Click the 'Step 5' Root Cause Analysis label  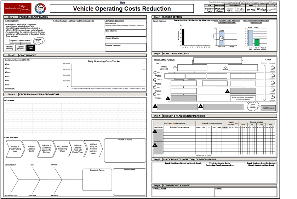point(157,54)
